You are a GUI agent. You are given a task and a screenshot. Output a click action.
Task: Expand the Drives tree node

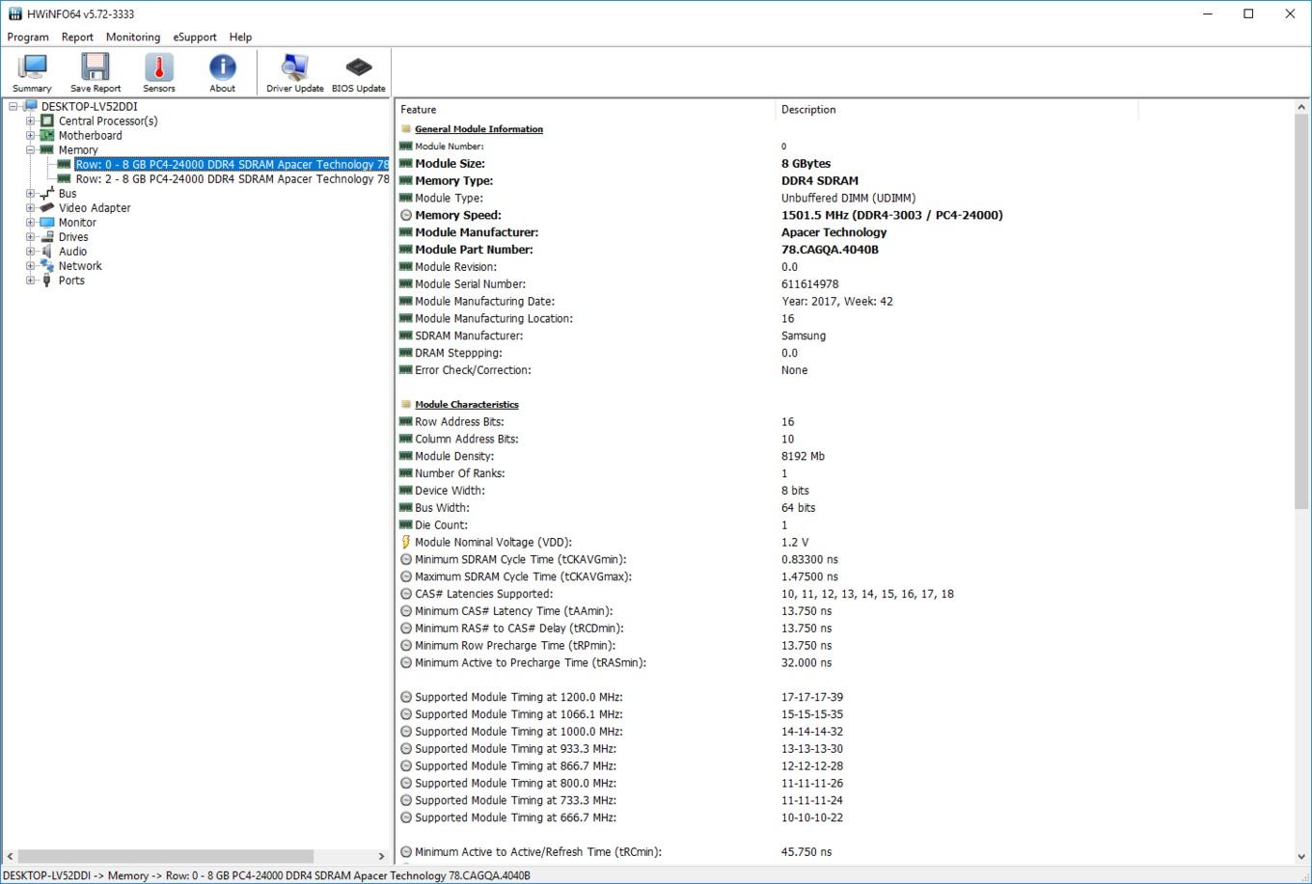[31, 237]
